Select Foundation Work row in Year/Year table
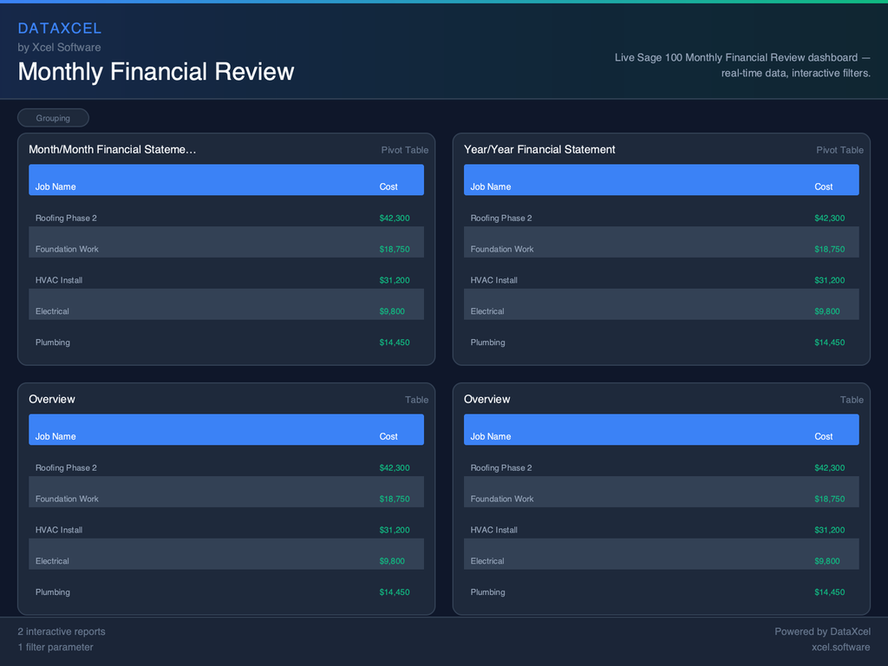 click(x=661, y=249)
